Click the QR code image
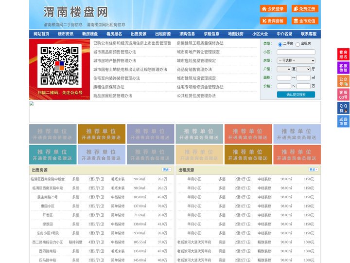The height and width of the screenshot is (263, 350). pyautogui.click(x=59, y=66)
